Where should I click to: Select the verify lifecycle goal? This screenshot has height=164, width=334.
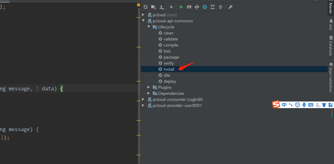pos(169,63)
